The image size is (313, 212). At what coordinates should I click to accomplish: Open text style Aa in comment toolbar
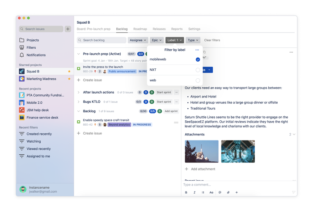tap(211, 192)
